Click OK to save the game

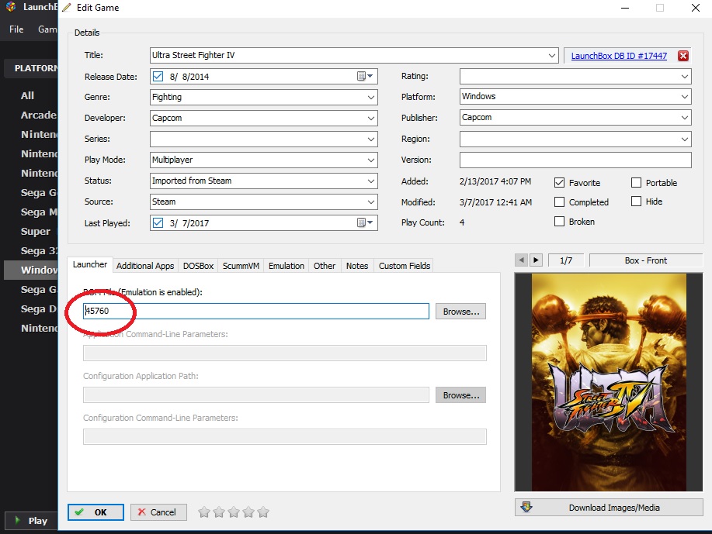tap(96, 512)
